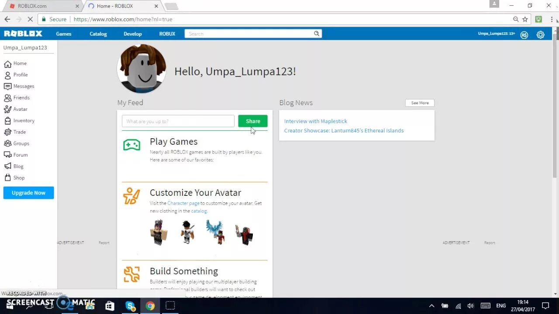
Task: Open Chrome from the taskbar
Action: (150, 306)
